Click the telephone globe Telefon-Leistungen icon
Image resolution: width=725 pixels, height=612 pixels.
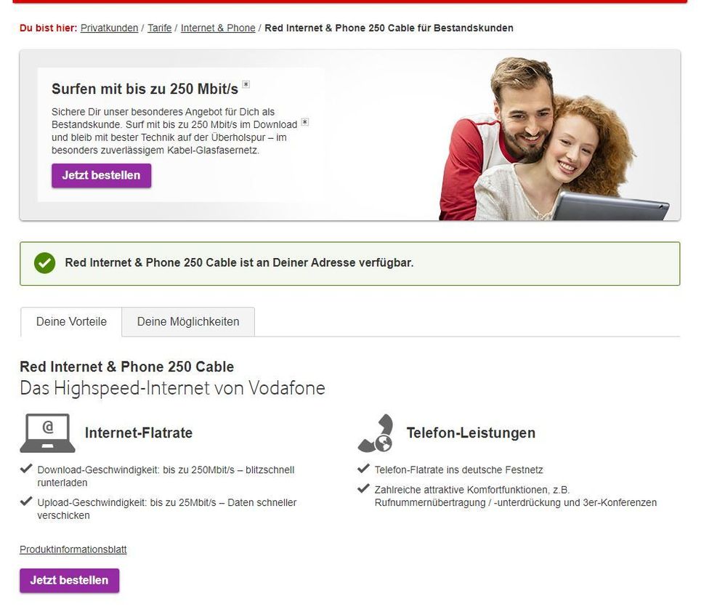pos(376,433)
